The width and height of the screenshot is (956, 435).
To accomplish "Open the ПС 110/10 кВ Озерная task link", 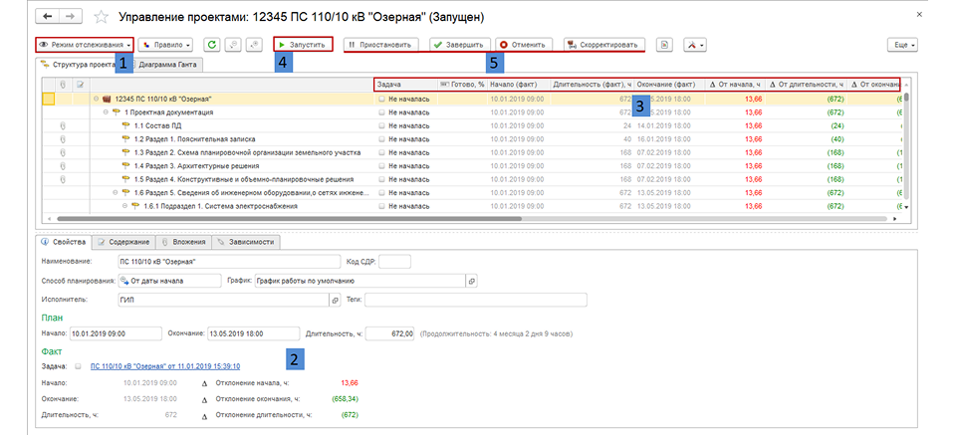I will click(x=165, y=366).
